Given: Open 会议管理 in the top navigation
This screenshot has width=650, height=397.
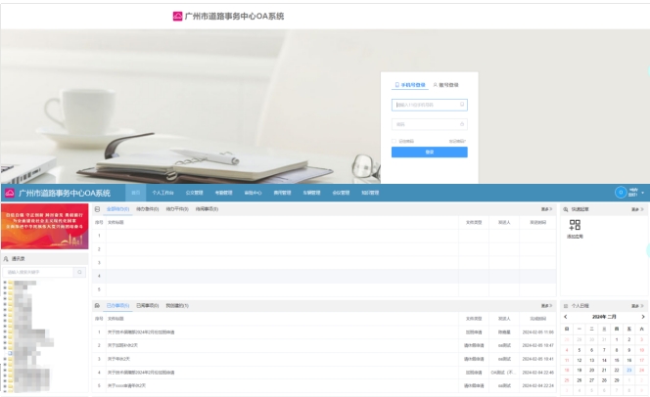Looking at the screenshot, I should click(x=342, y=193).
